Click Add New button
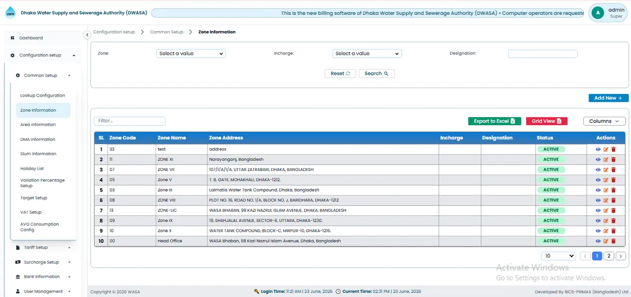 coord(608,98)
